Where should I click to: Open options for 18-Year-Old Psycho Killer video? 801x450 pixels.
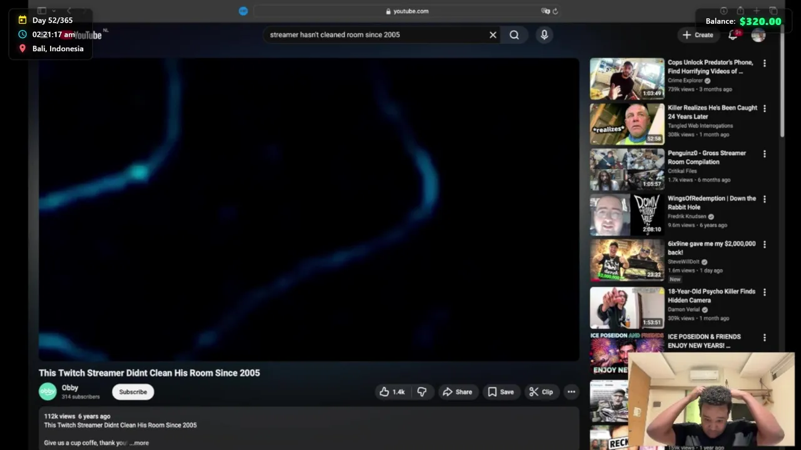[x=764, y=292]
